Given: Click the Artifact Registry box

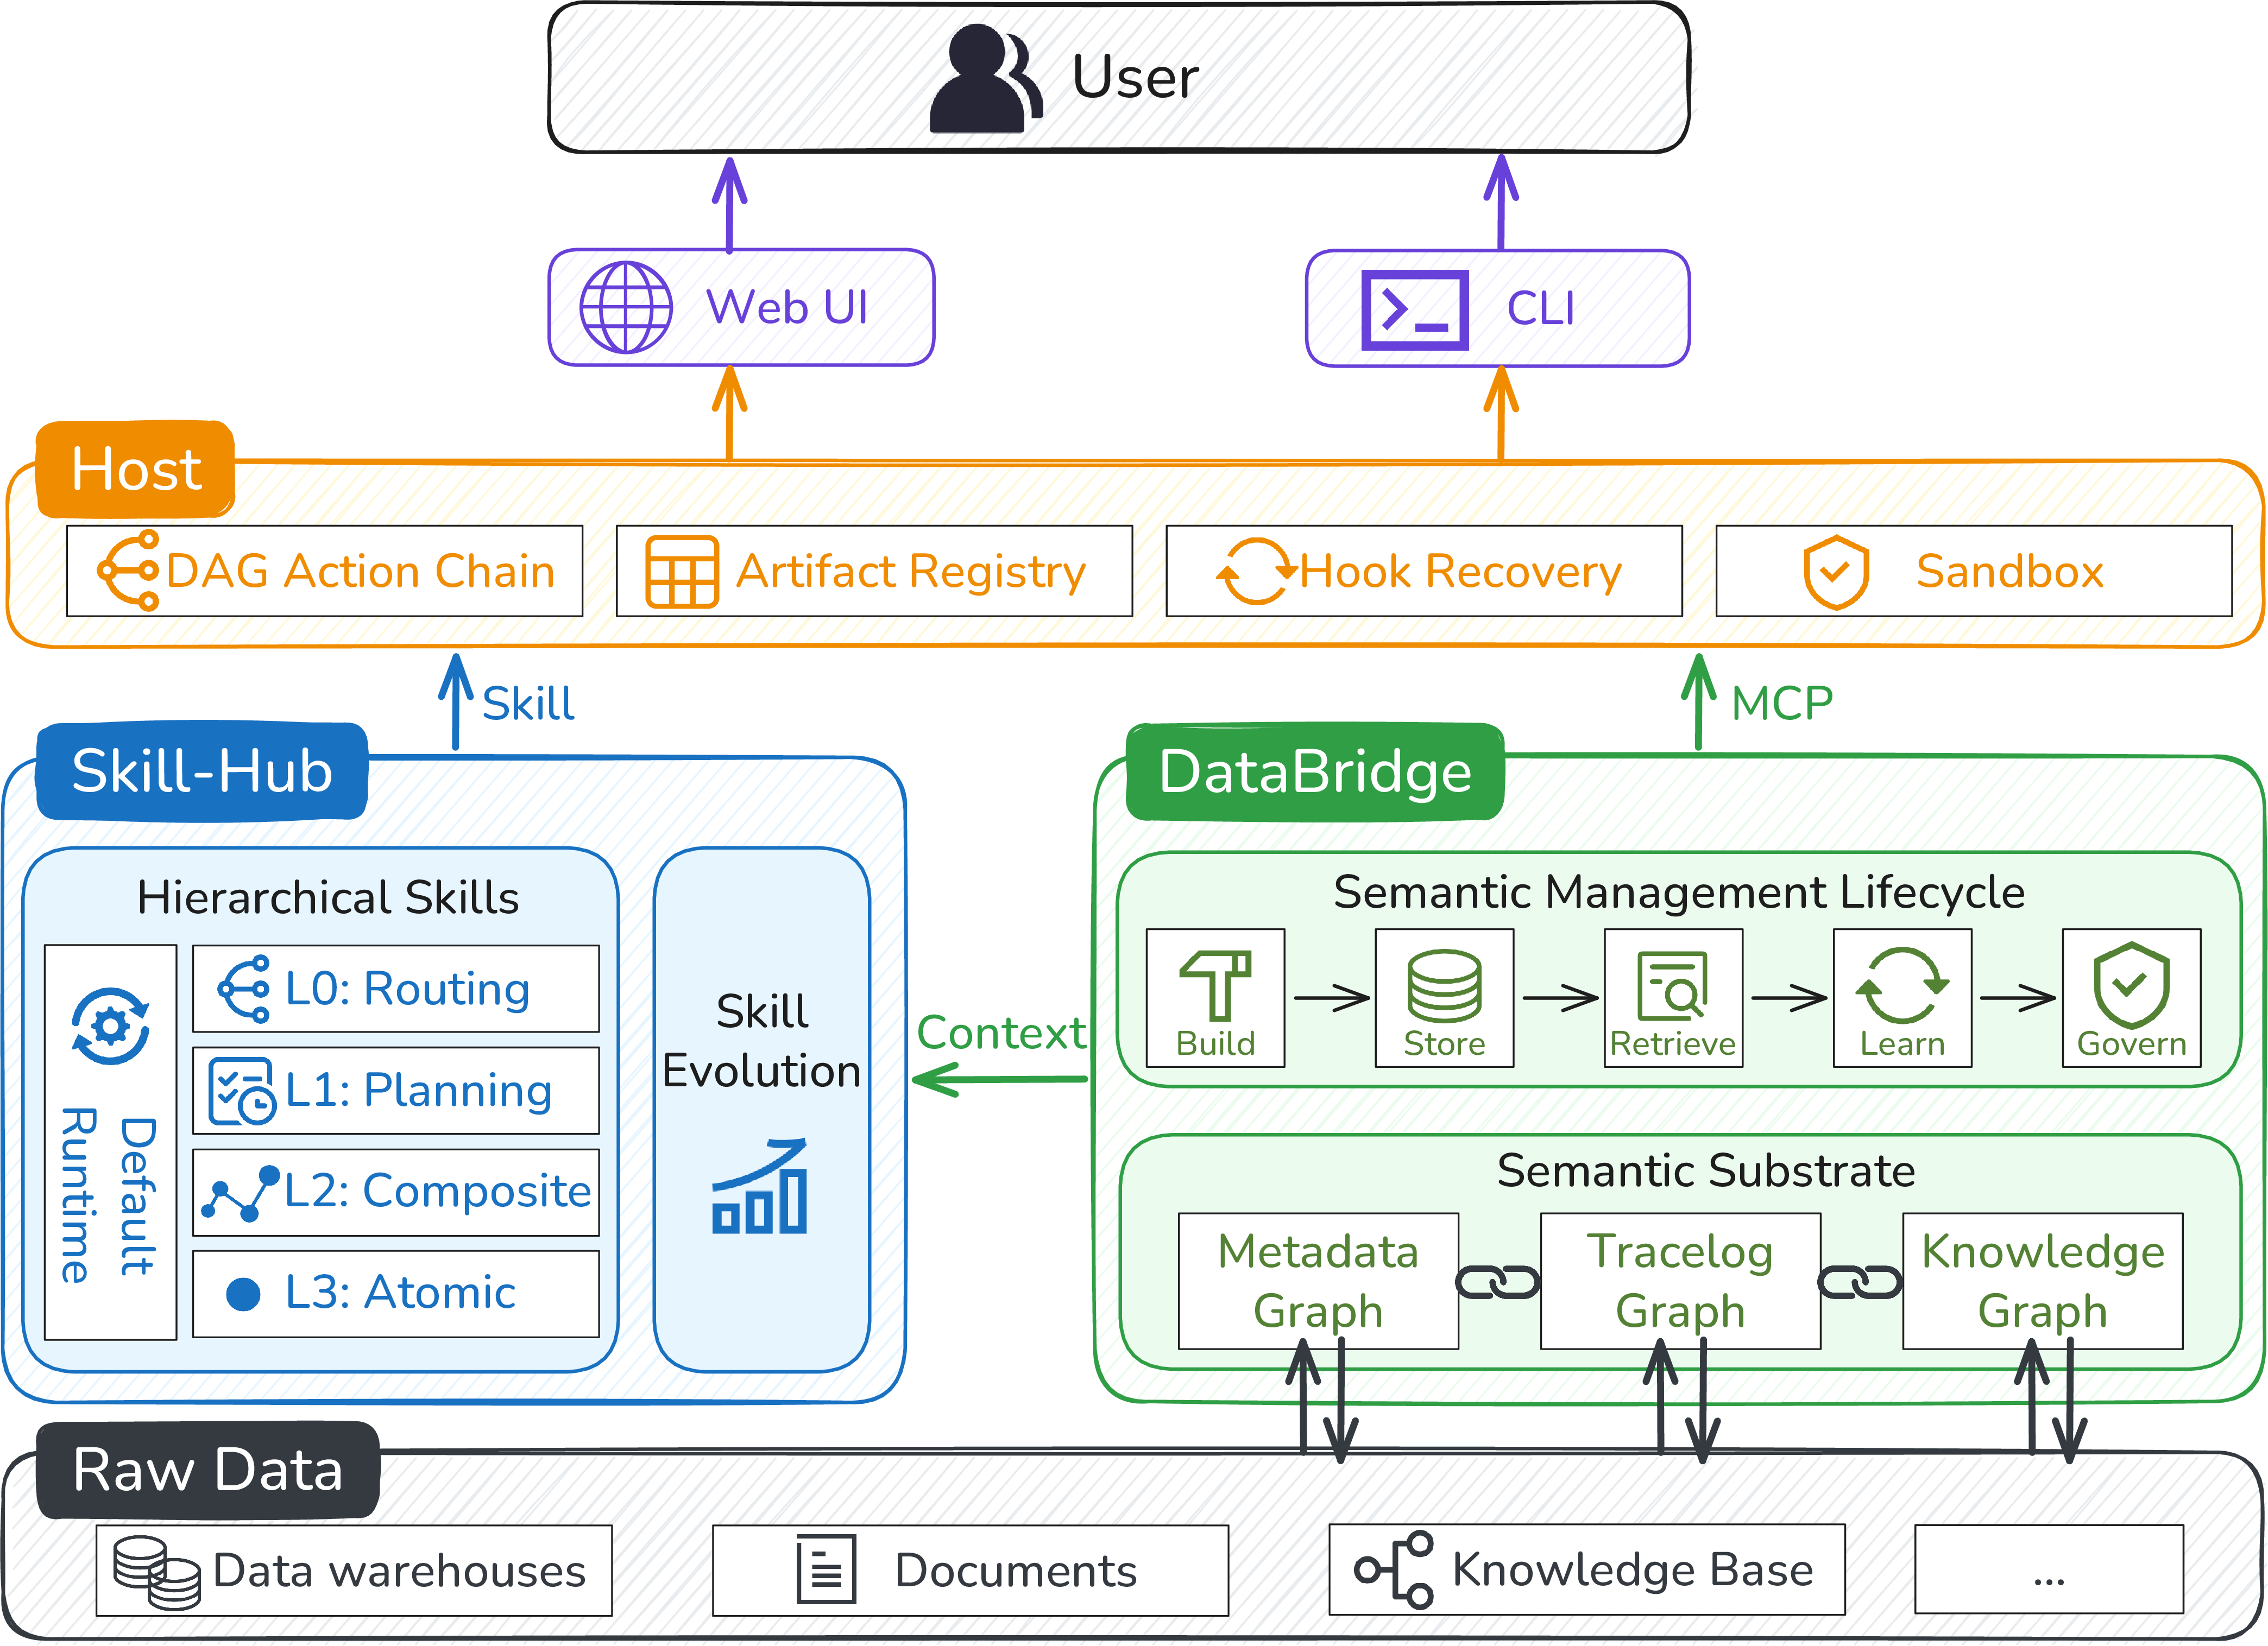Looking at the screenshot, I should 874,572.
